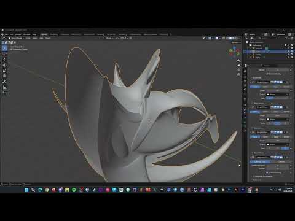Image resolution: width=295 pixels, height=221 pixels.
Task: Click the blue Z axis on navigation gizmo
Action: pos(234,48)
